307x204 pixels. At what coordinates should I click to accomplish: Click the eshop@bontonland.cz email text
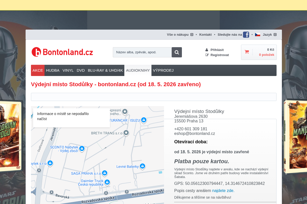tap(194, 134)
